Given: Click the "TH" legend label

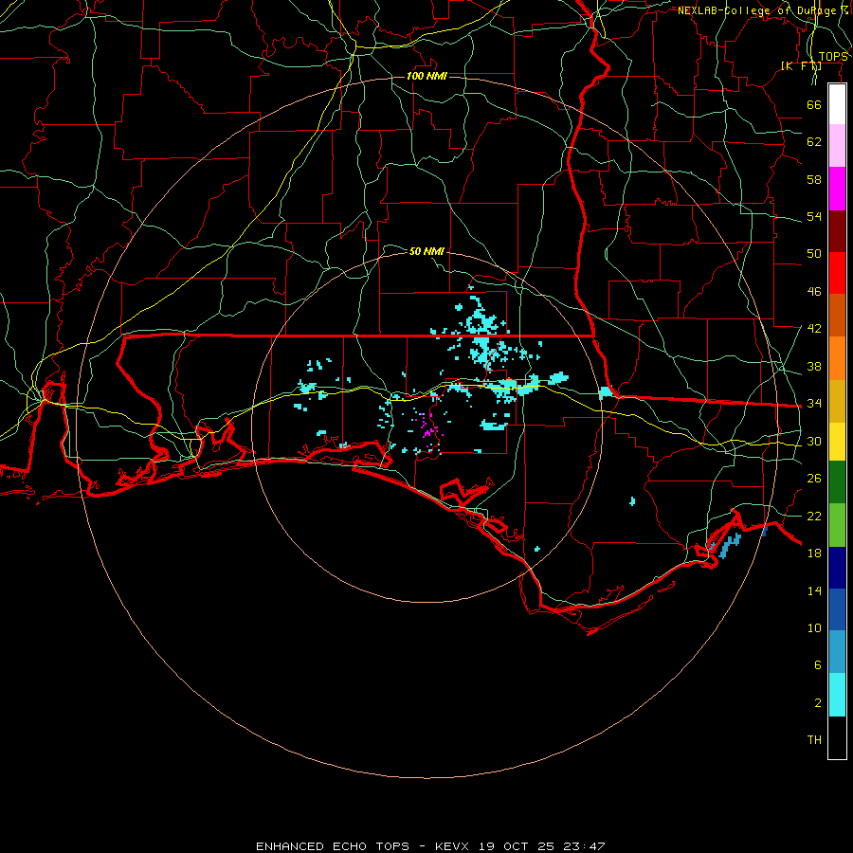Looking at the screenshot, I should (814, 740).
